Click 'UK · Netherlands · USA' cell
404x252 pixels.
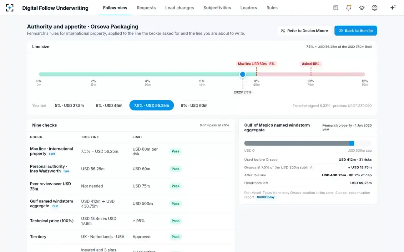[x=103, y=237]
